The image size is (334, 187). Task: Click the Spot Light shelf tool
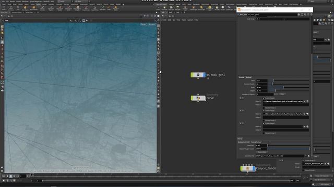[x=171, y=8]
